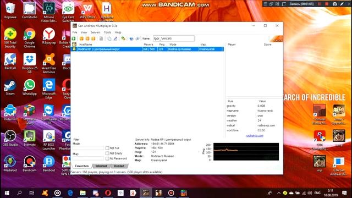352x198 pixels.
Task: Click the Name field containing Igor_Vercetti
Action: [x=174, y=38]
